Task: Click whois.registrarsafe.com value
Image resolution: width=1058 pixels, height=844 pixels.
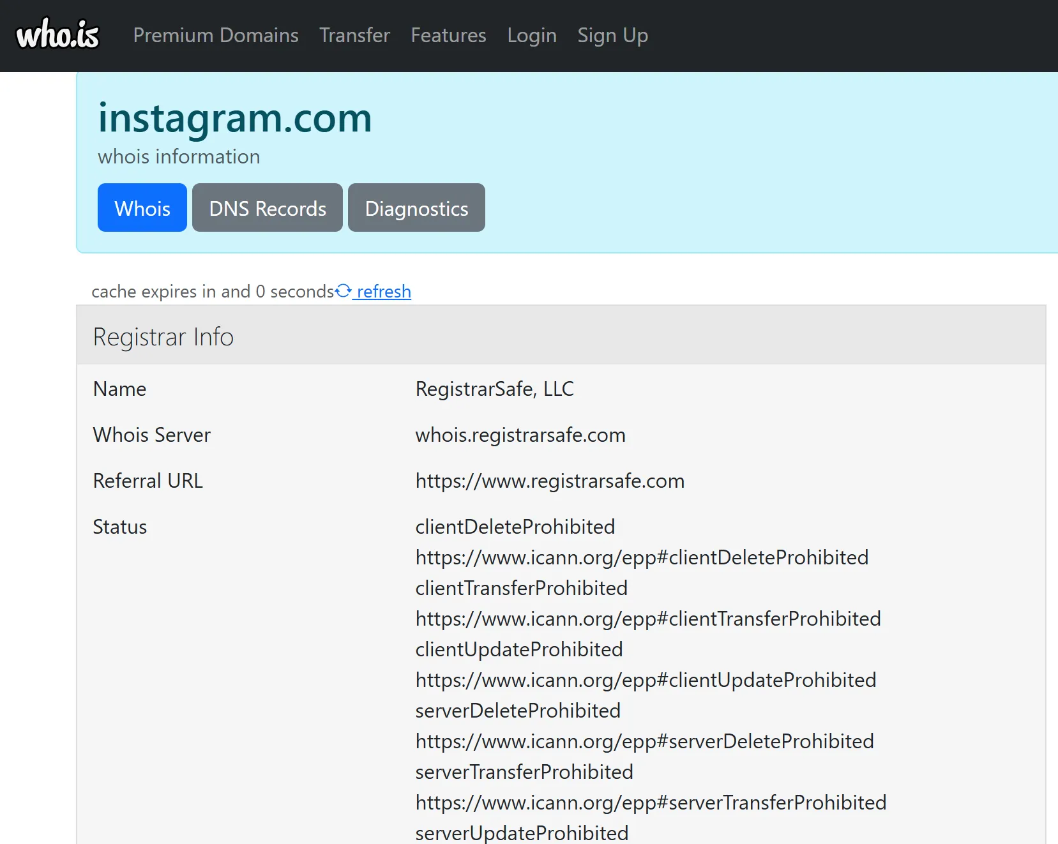Action: (520, 435)
